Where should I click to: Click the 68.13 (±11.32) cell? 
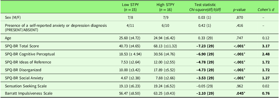(x=165, y=46)
